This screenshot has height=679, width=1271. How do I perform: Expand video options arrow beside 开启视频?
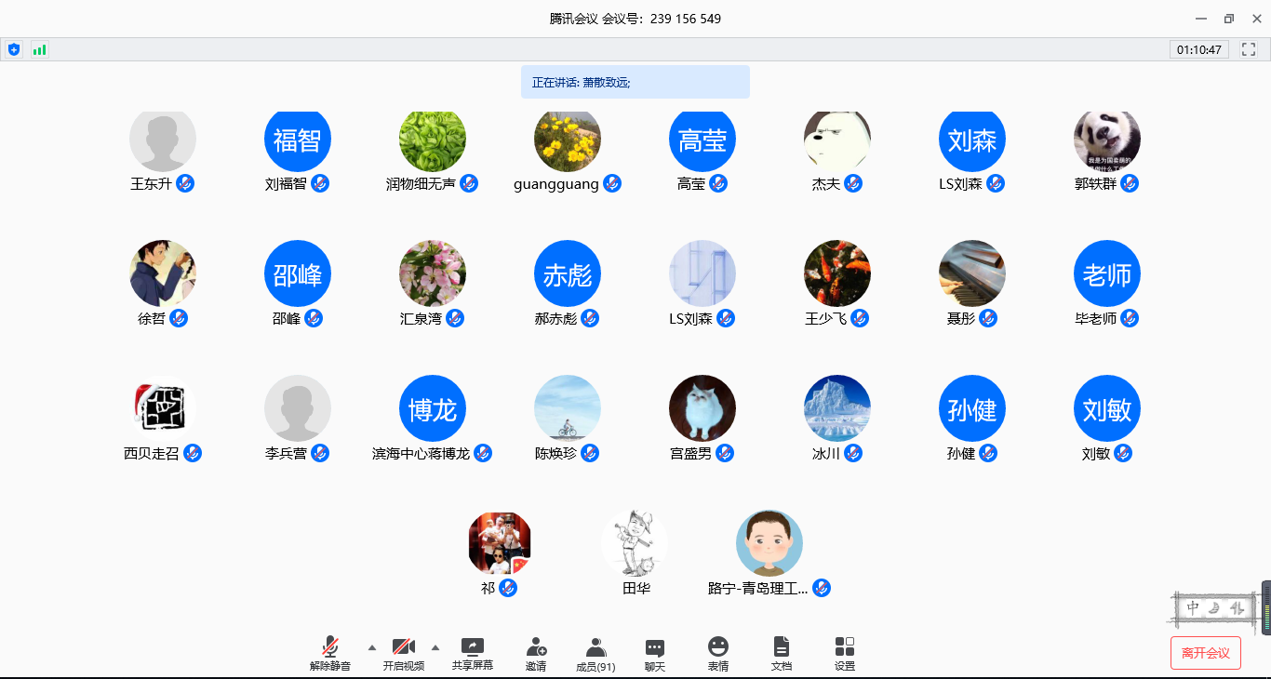point(435,647)
